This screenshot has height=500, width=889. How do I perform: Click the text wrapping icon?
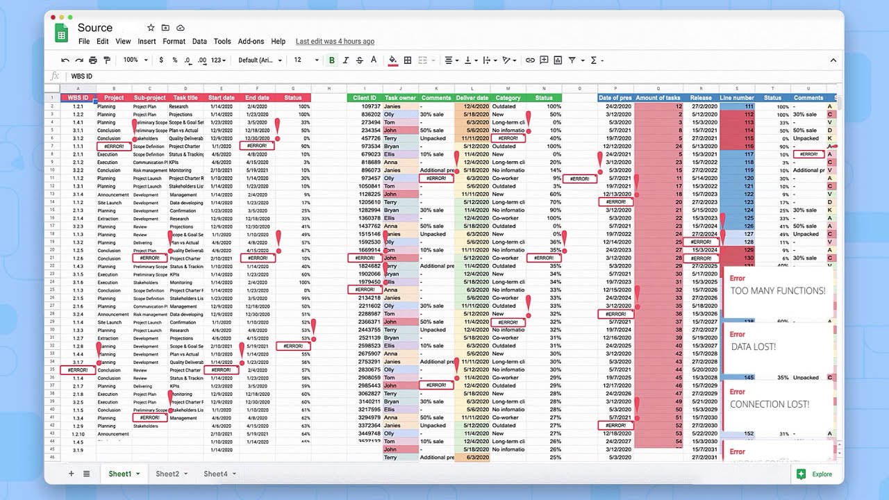click(x=486, y=60)
